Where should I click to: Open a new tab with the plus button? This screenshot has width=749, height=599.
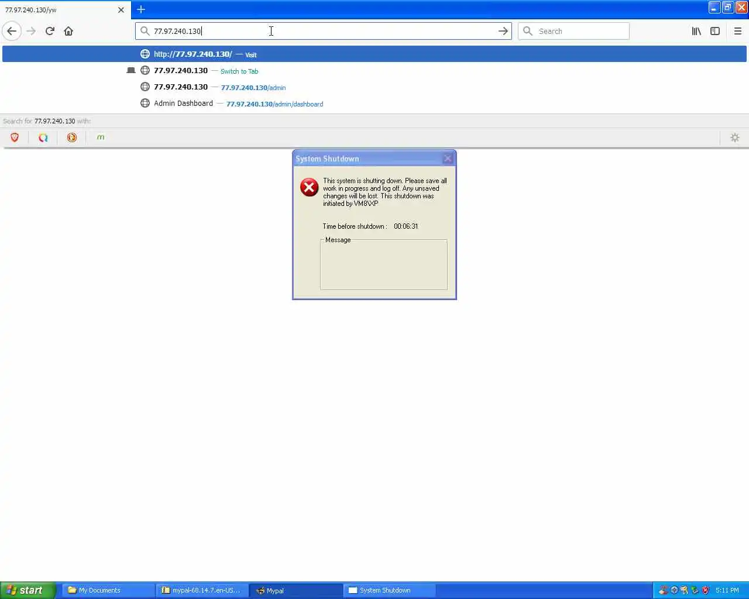(141, 9)
